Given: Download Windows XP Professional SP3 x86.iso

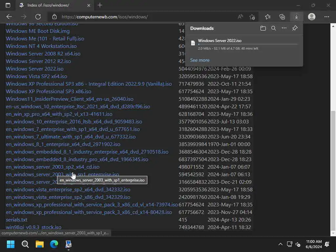Looking at the screenshot, I should 49,91.
